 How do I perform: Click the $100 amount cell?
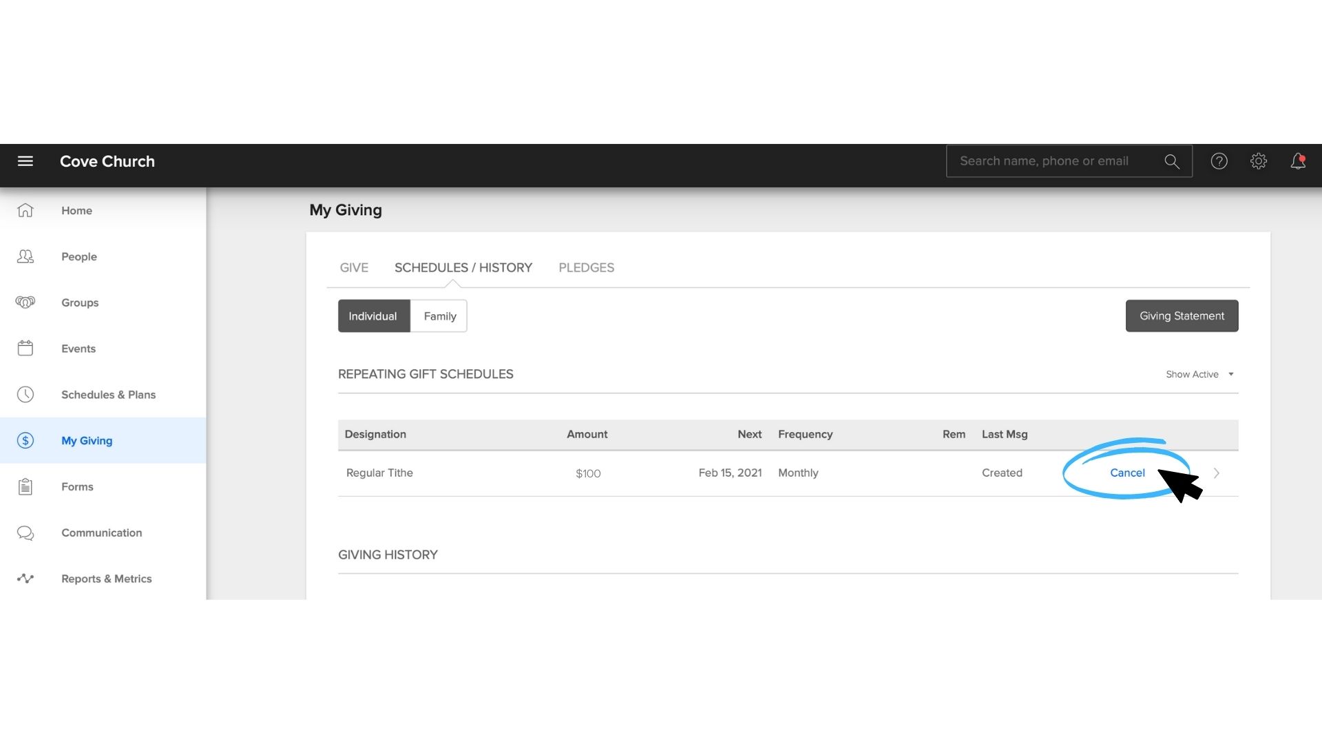tap(588, 473)
